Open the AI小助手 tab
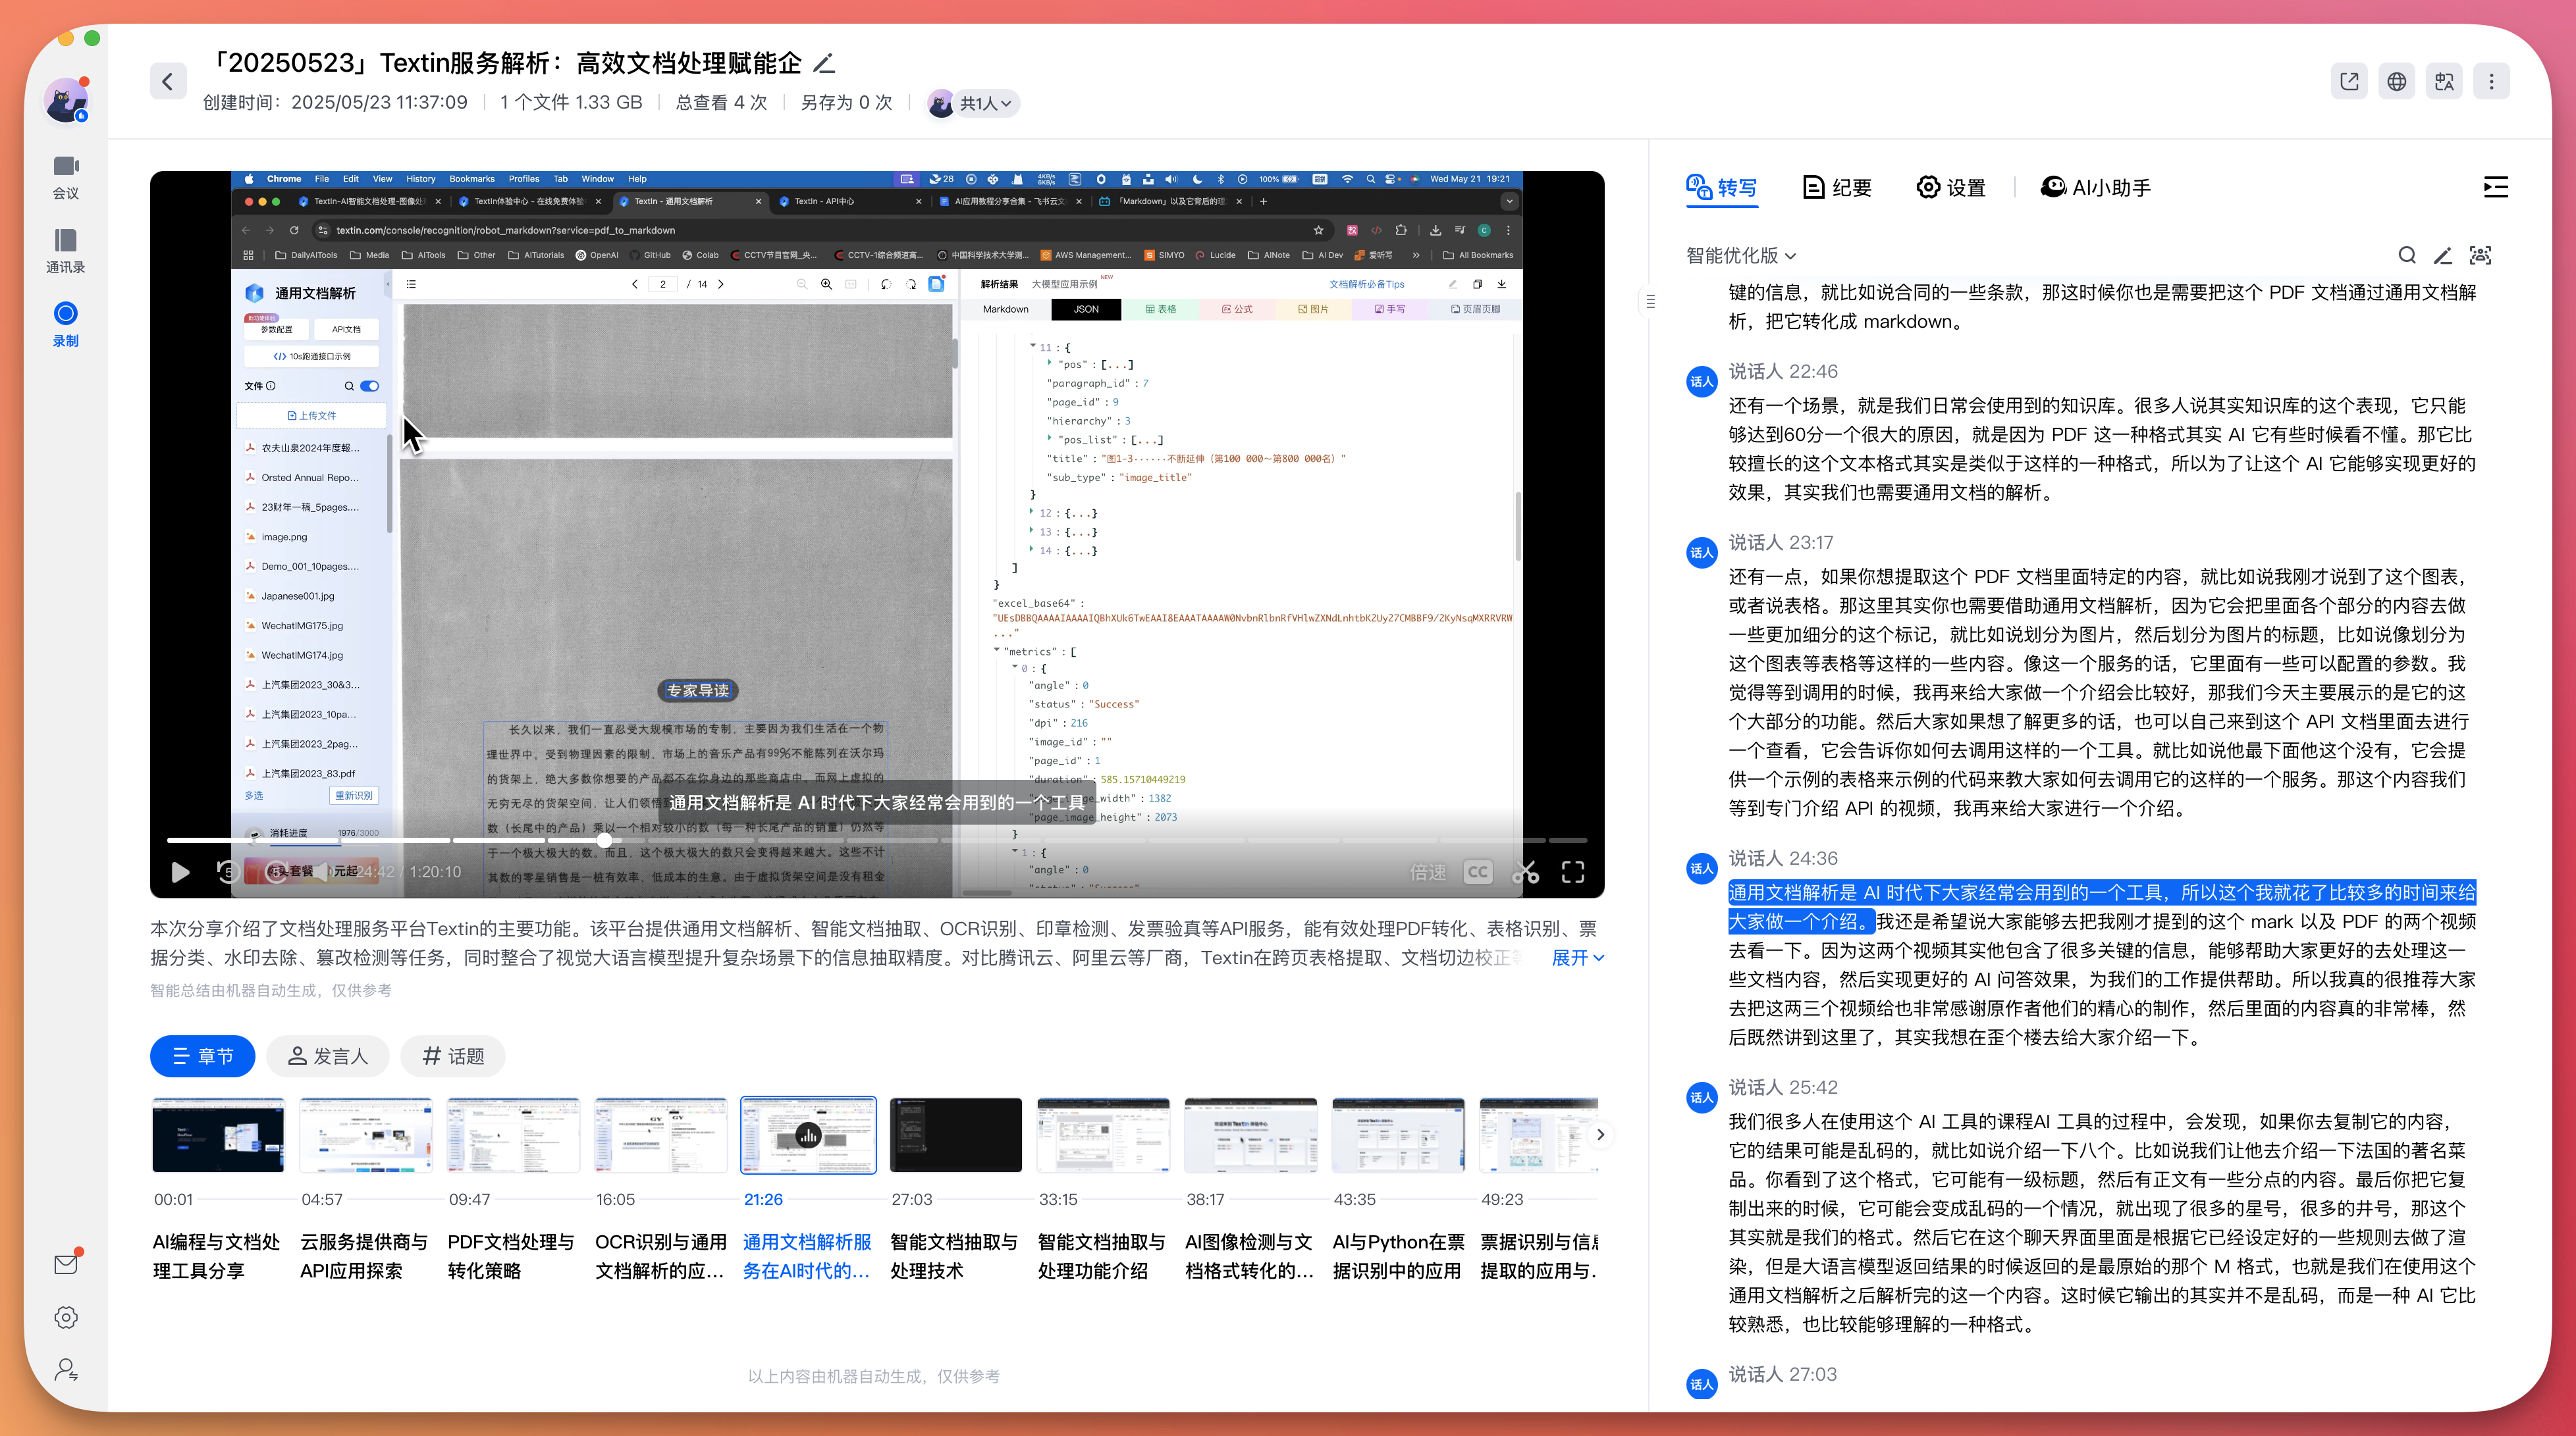Image resolution: width=2576 pixels, height=1436 pixels. tap(2095, 187)
